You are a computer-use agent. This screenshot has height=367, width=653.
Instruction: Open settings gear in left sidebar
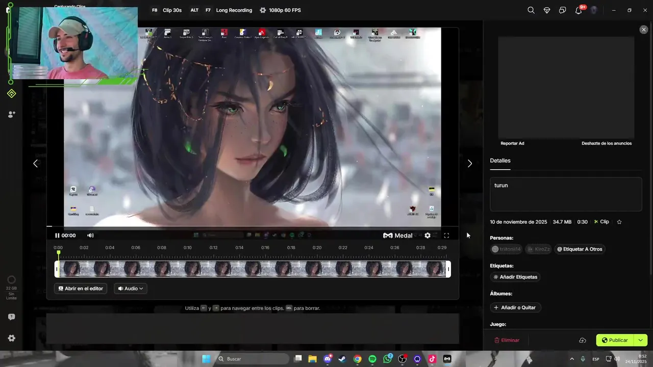coord(11,338)
